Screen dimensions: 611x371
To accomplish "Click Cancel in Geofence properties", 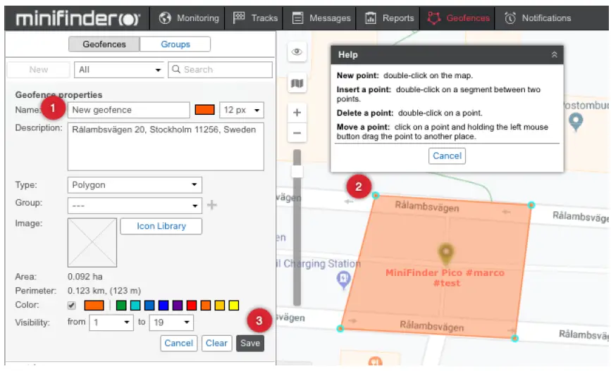I will click(178, 344).
